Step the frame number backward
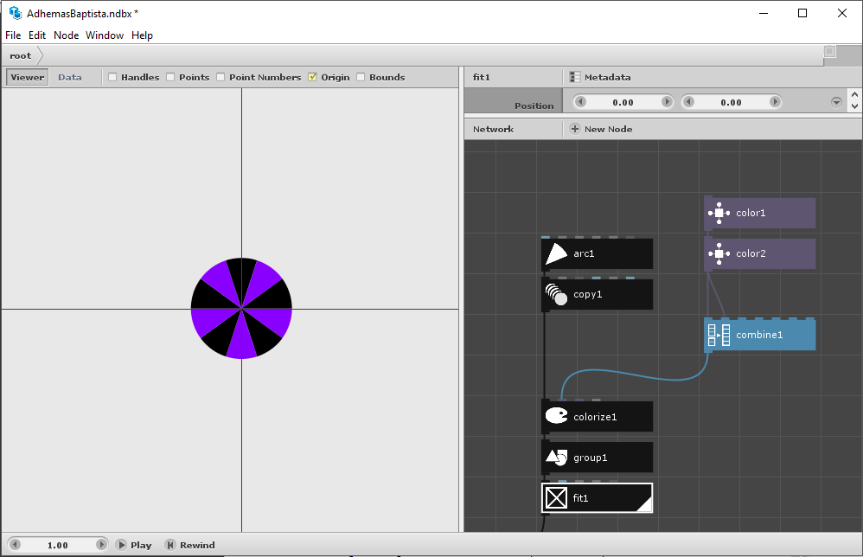The image size is (863, 557). (x=15, y=545)
